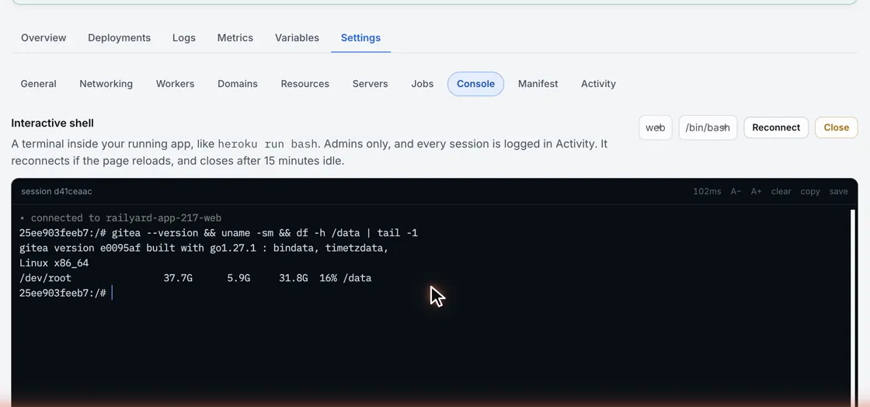Screen dimensions: 870x407
Task: Show the Resources section
Action: (304, 84)
